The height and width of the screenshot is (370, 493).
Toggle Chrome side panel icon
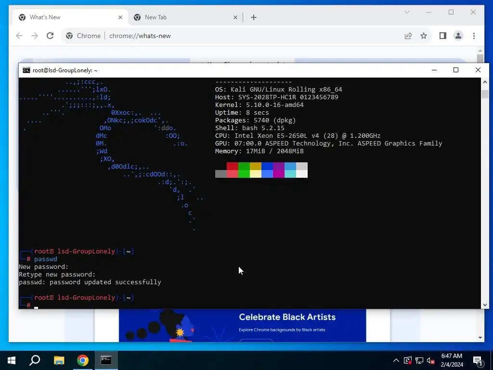(x=443, y=36)
